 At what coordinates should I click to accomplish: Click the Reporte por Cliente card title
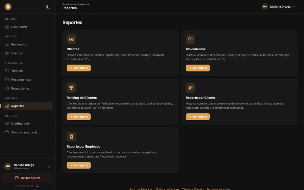(200, 98)
